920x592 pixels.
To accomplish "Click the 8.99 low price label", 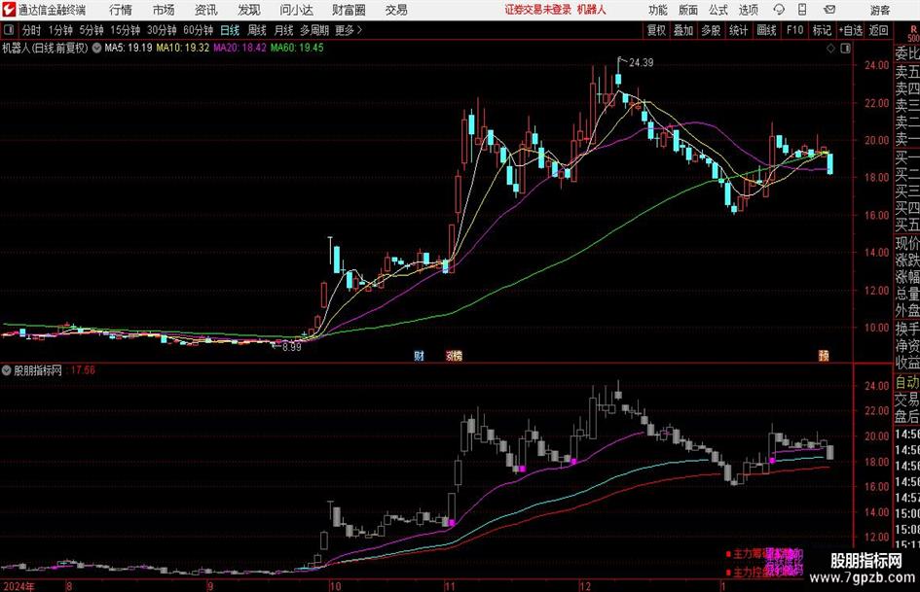I will 292,347.
